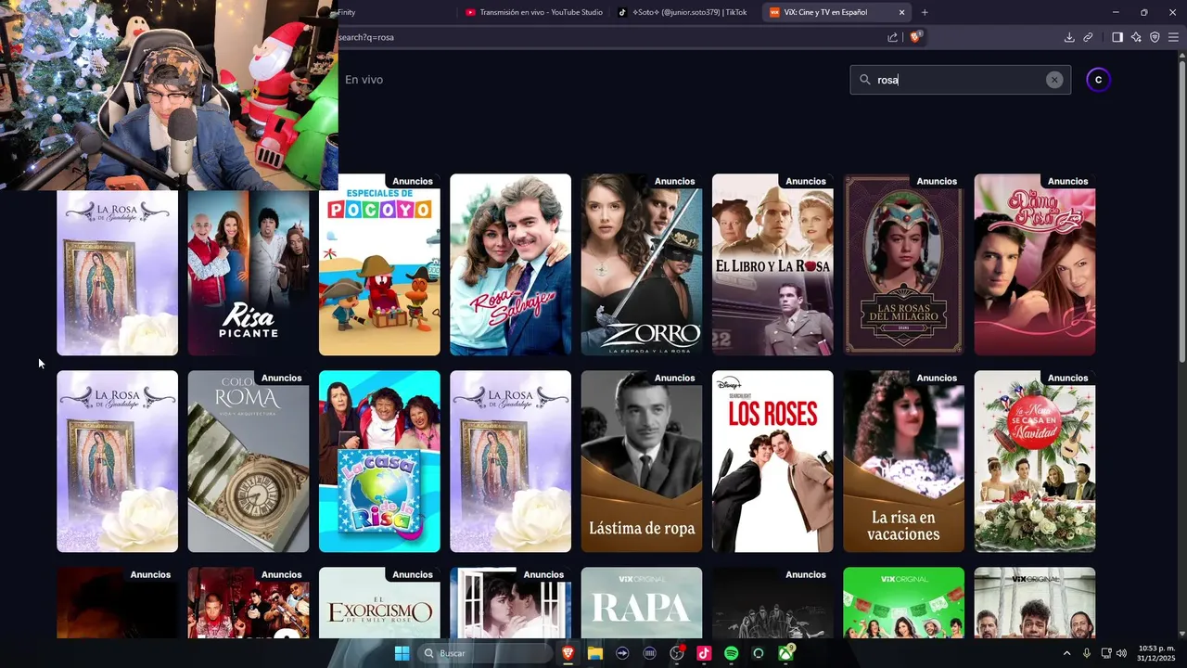The width and height of the screenshot is (1187, 668).
Task: Open the Leo AI sparkle icon
Action: pos(1136,37)
